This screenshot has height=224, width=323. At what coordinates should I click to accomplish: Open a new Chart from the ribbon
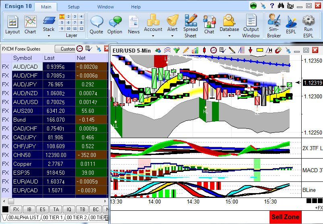(x=30, y=24)
